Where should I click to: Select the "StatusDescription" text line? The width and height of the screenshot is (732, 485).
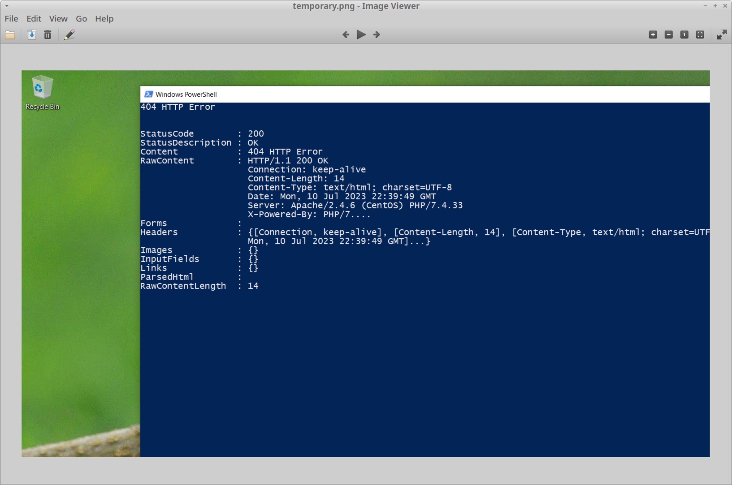coord(199,142)
